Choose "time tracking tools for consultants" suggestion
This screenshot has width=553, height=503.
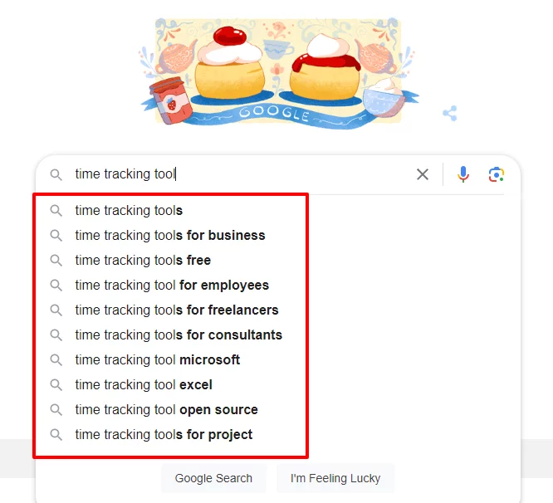tap(179, 335)
